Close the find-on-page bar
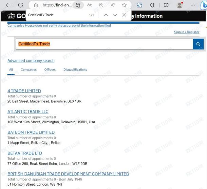Image resolution: width=207 pixels, height=189 pixels. pyautogui.click(x=124, y=15)
